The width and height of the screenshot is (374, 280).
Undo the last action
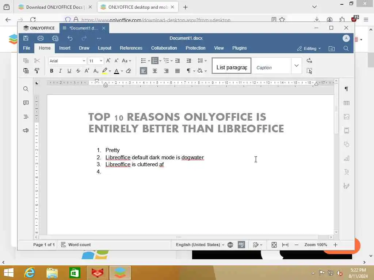coord(70,38)
